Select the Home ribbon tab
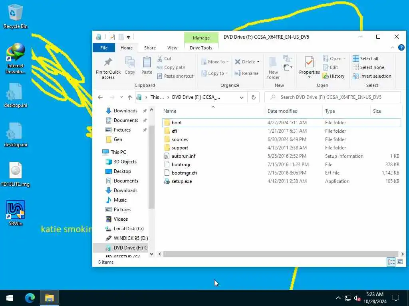The image size is (409, 306). [x=127, y=48]
